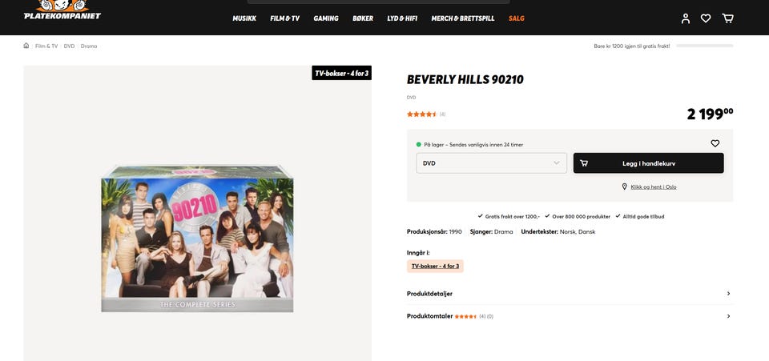Add product to favorites with heart icon
Screen dimensions: 769x361
click(x=715, y=143)
